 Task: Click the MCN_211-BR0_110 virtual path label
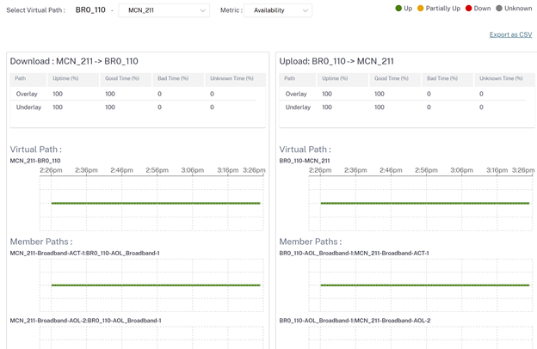[35, 161]
